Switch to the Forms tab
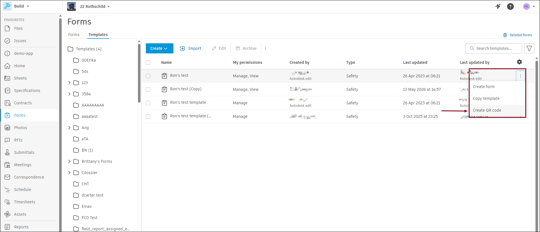The width and height of the screenshot is (540, 232). click(74, 35)
